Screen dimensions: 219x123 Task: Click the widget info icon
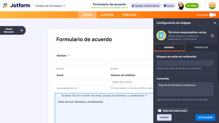[212, 36]
